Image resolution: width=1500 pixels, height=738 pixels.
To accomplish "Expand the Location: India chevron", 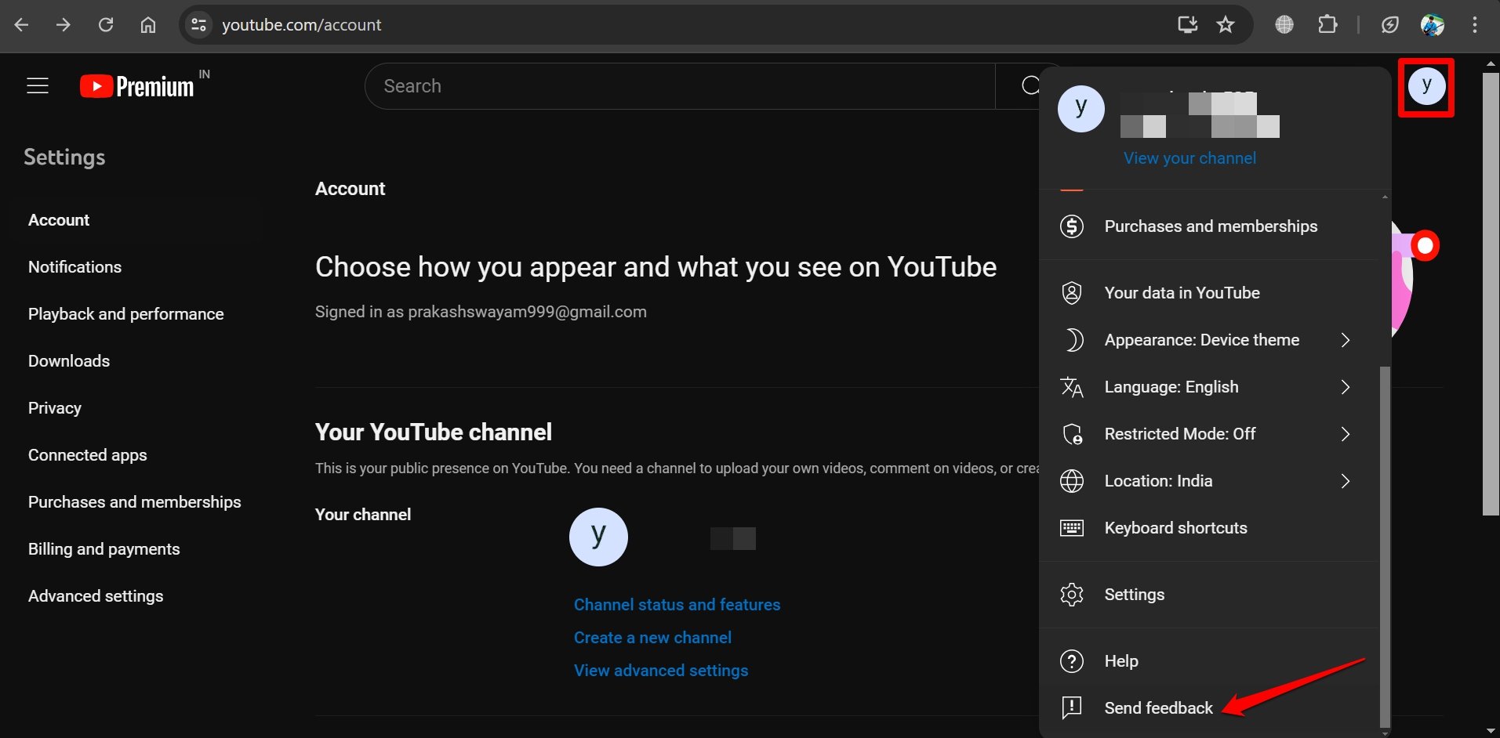I will 1346,481.
